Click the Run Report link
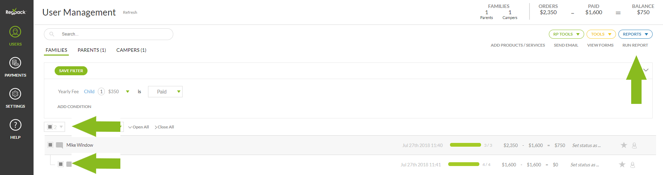This screenshot has height=175, width=663. (635, 45)
